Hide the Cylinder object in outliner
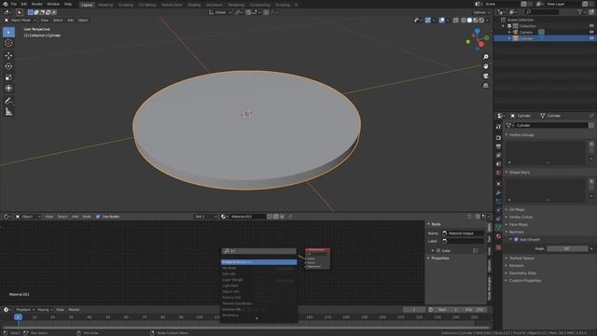Image resolution: width=597 pixels, height=336 pixels. click(x=591, y=38)
